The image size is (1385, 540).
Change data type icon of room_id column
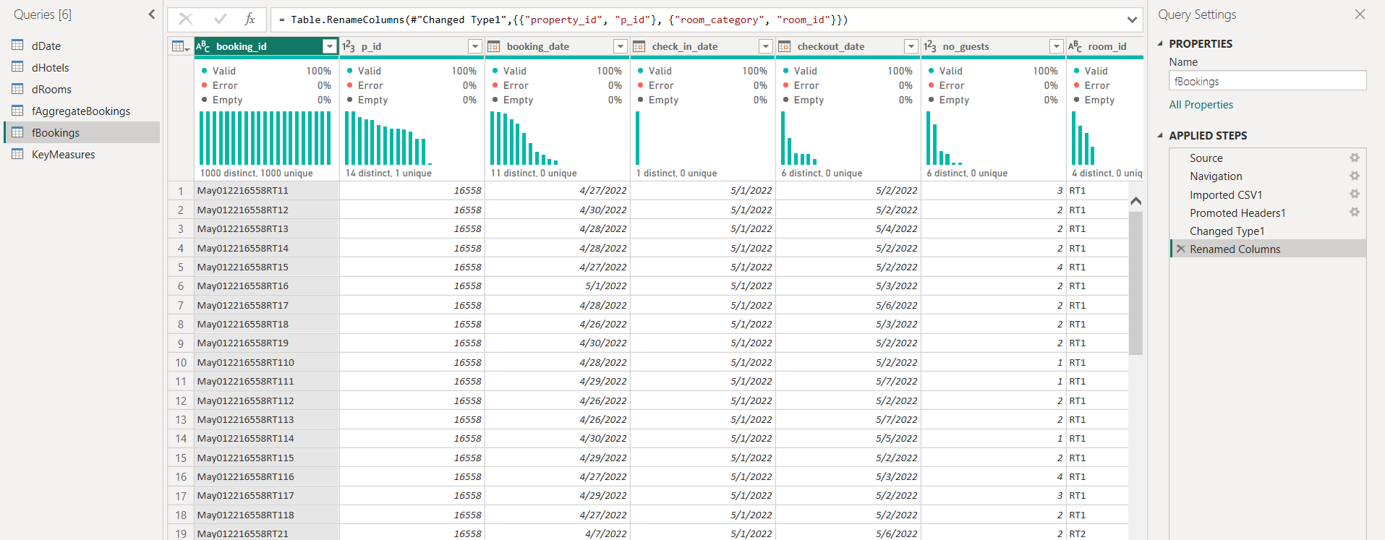coord(1075,46)
